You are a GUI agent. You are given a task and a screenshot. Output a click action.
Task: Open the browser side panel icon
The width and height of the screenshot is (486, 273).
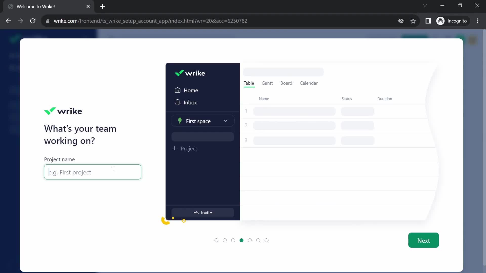click(428, 21)
